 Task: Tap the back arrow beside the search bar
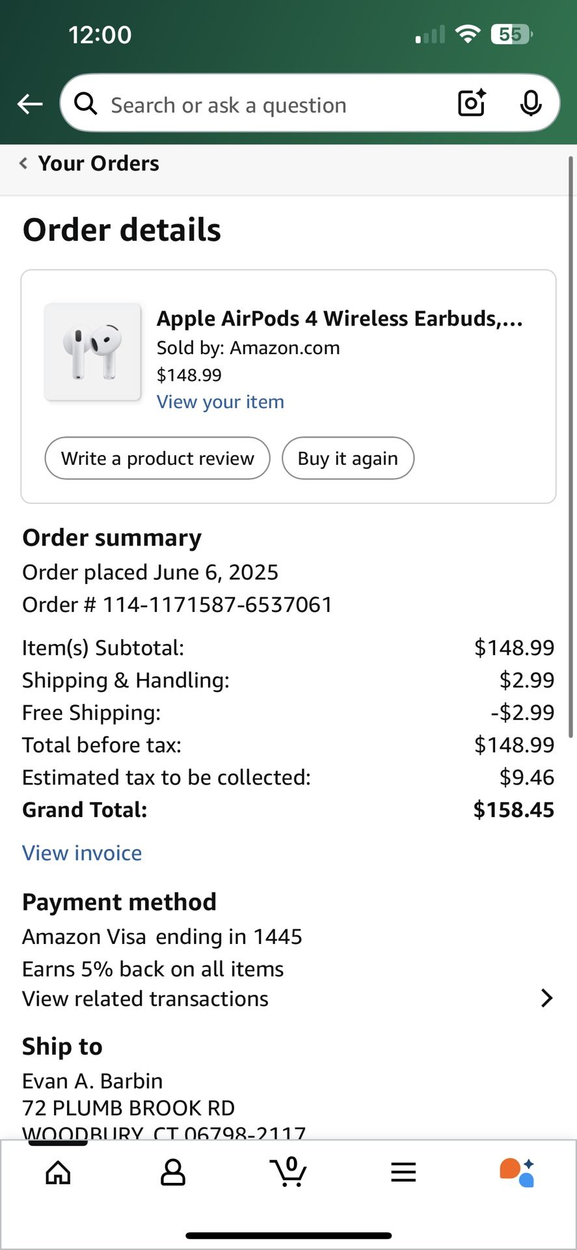29,104
